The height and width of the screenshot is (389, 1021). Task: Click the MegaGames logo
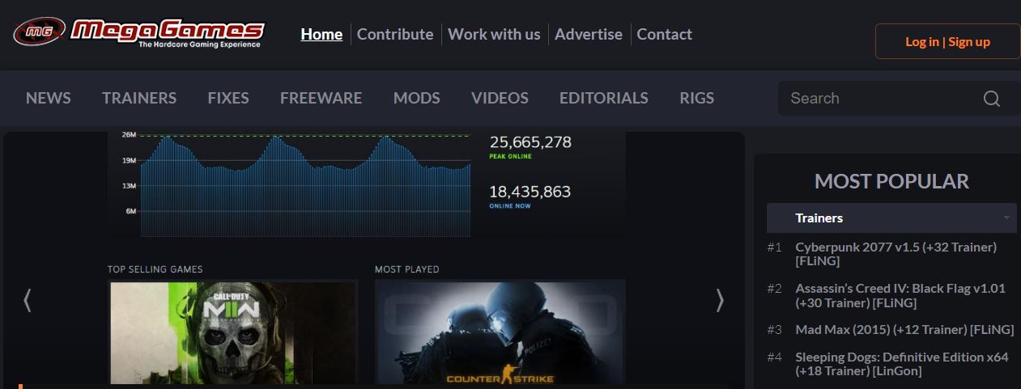pos(138,33)
